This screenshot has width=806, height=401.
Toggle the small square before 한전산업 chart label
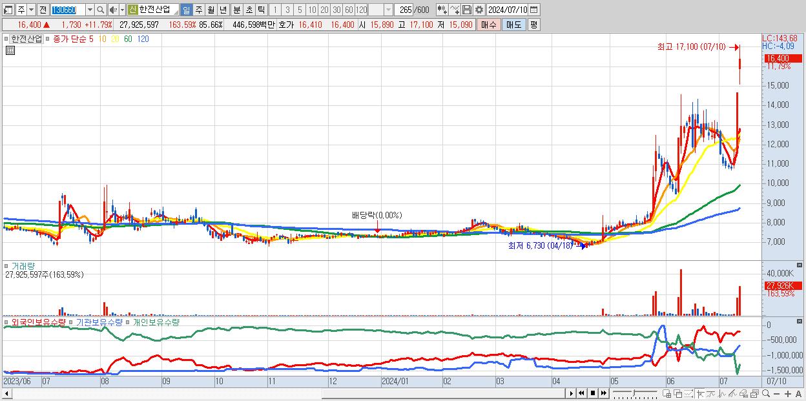(6, 39)
